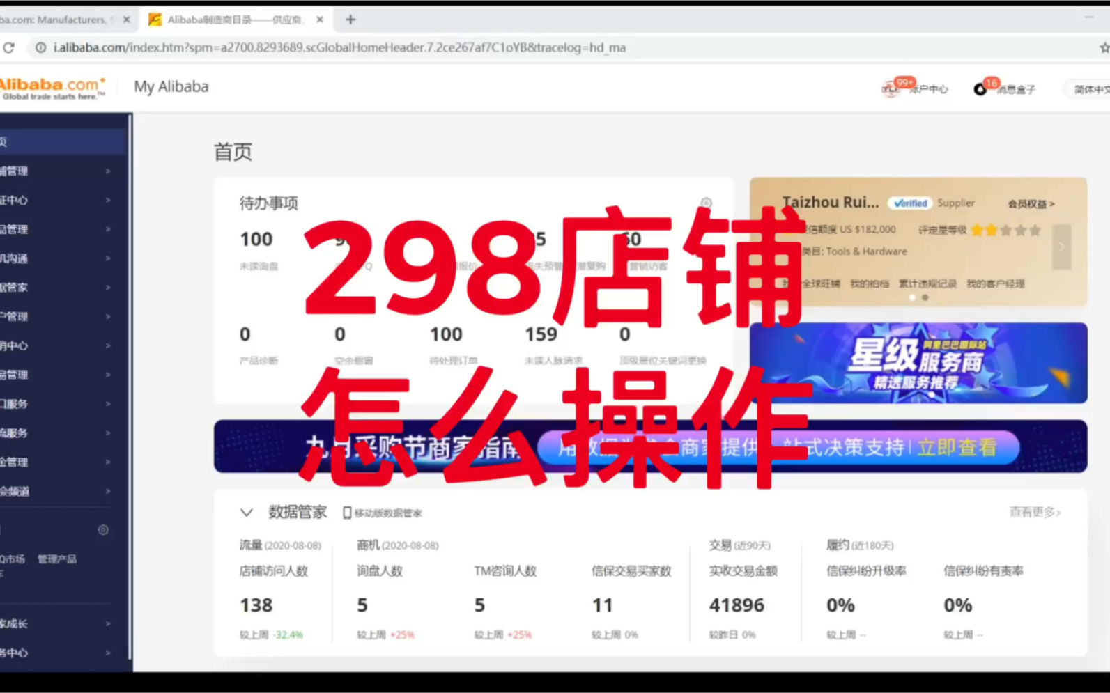Open 会员权益 link on supplier card
The width and height of the screenshot is (1110, 693).
[1031, 204]
